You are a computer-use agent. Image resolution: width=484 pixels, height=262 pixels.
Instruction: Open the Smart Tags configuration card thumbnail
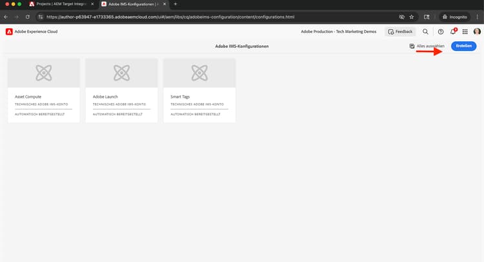[199, 73]
